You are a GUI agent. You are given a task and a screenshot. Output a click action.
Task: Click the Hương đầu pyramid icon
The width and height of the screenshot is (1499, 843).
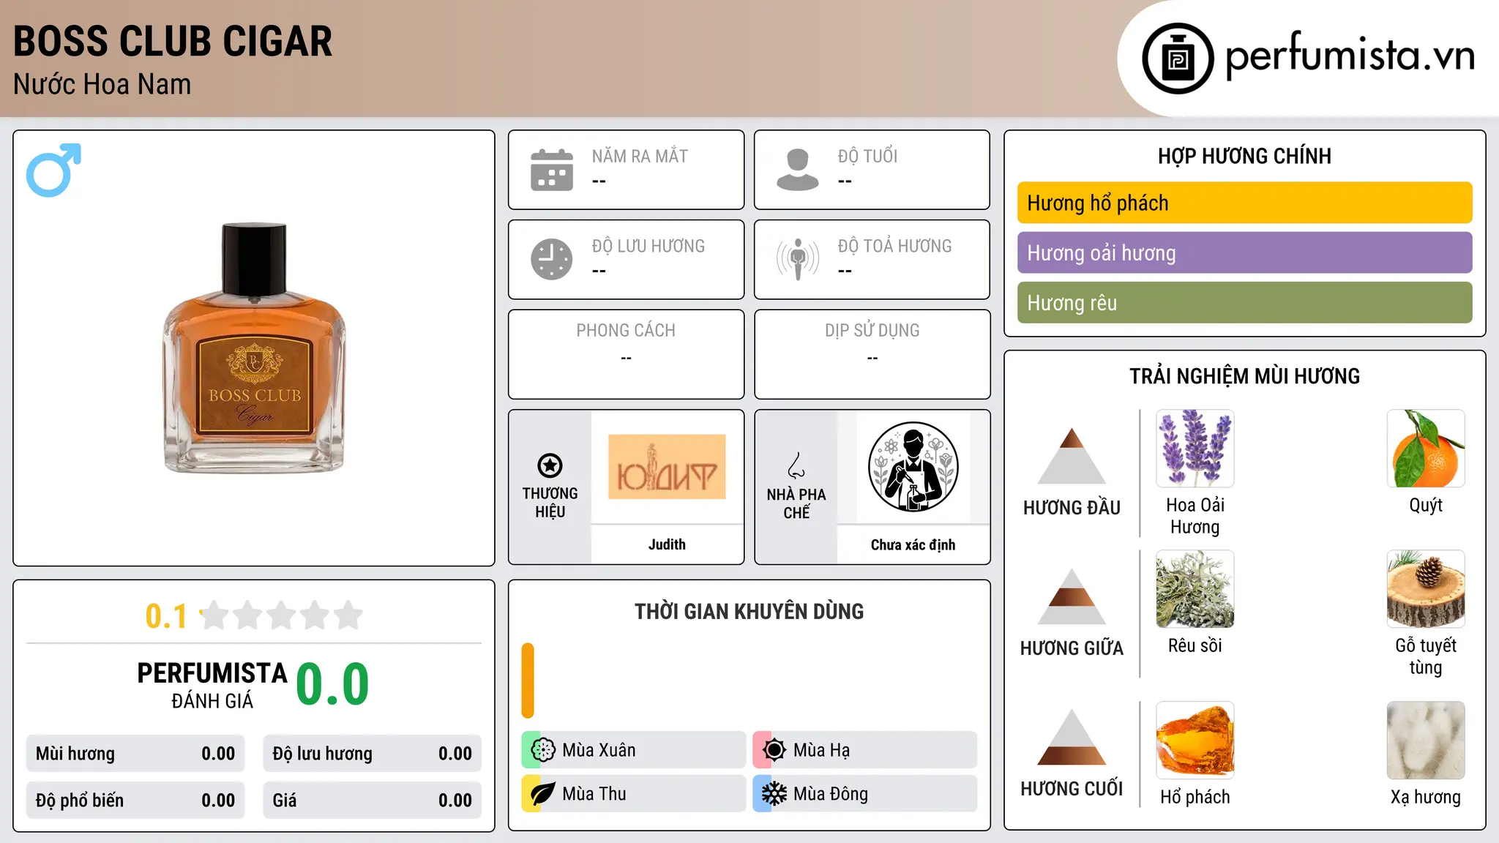pos(1072,456)
